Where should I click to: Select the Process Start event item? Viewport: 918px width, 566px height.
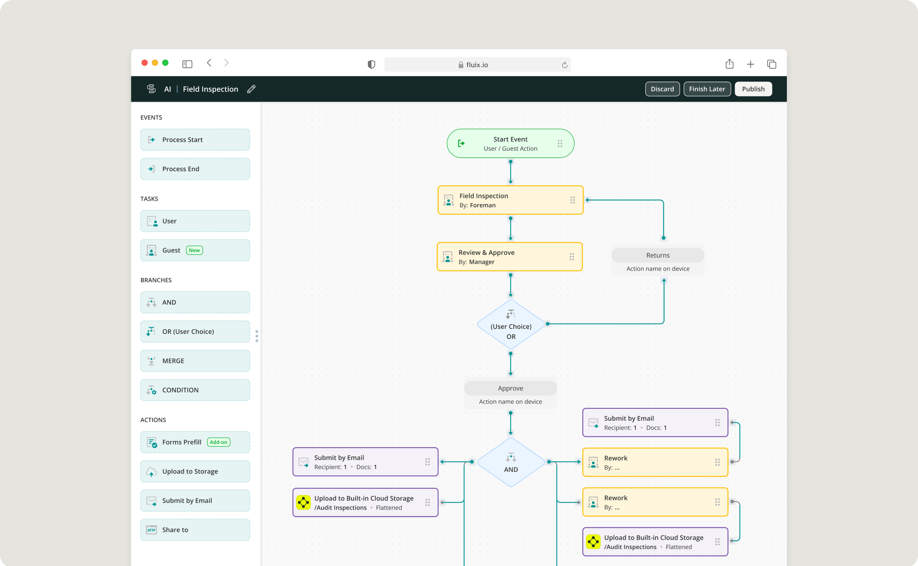click(195, 140)
